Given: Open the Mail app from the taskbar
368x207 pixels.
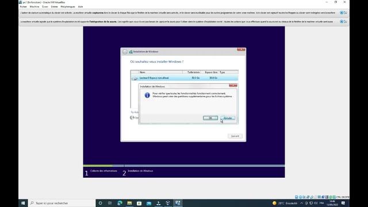Looking at the screenshot, I should (x=149, y=203).
